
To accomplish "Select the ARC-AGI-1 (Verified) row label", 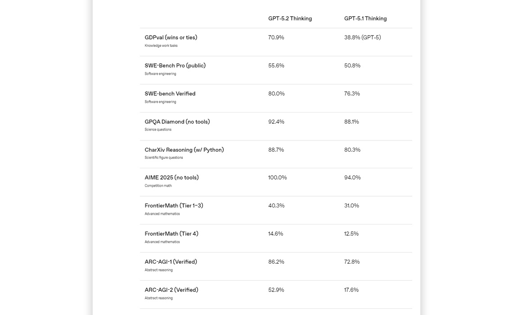I will (171, 262).
